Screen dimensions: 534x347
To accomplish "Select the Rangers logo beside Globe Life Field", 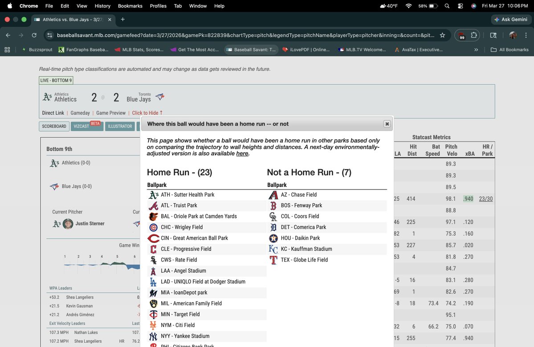I will pyautogui.click(x=273, y=260).
